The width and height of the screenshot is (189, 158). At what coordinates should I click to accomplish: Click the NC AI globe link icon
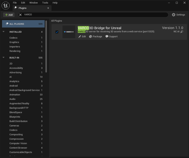coord(182,31)
